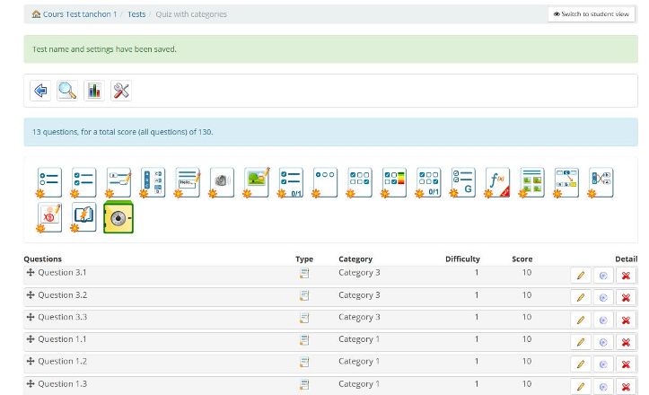Add an open text question

click(187, 182)
